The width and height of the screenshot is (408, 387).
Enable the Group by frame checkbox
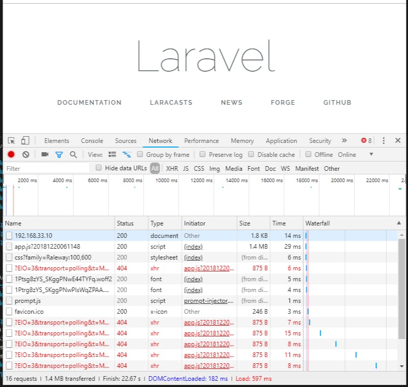(140, 154)
